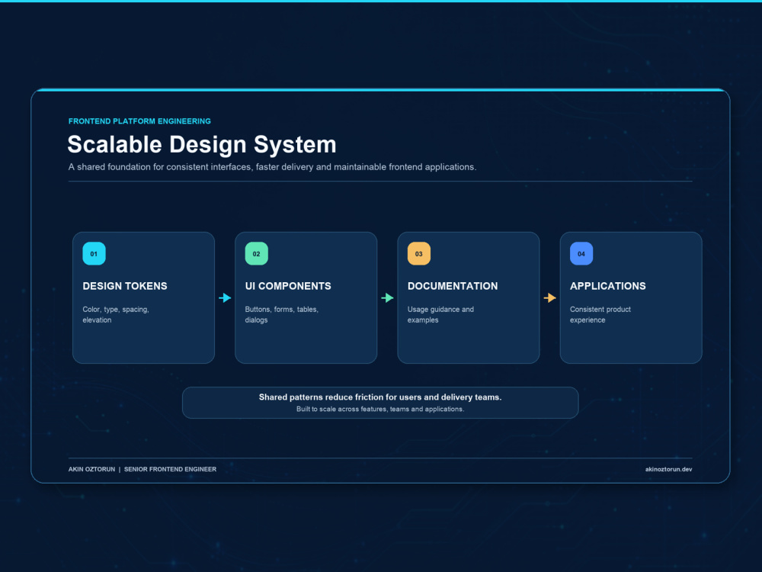This screenshot has width=762, height=572.
Task: Click the 'Buttons, forms, tables, dialogs' description
Action: pyautogui.click(x=282, y=315)
